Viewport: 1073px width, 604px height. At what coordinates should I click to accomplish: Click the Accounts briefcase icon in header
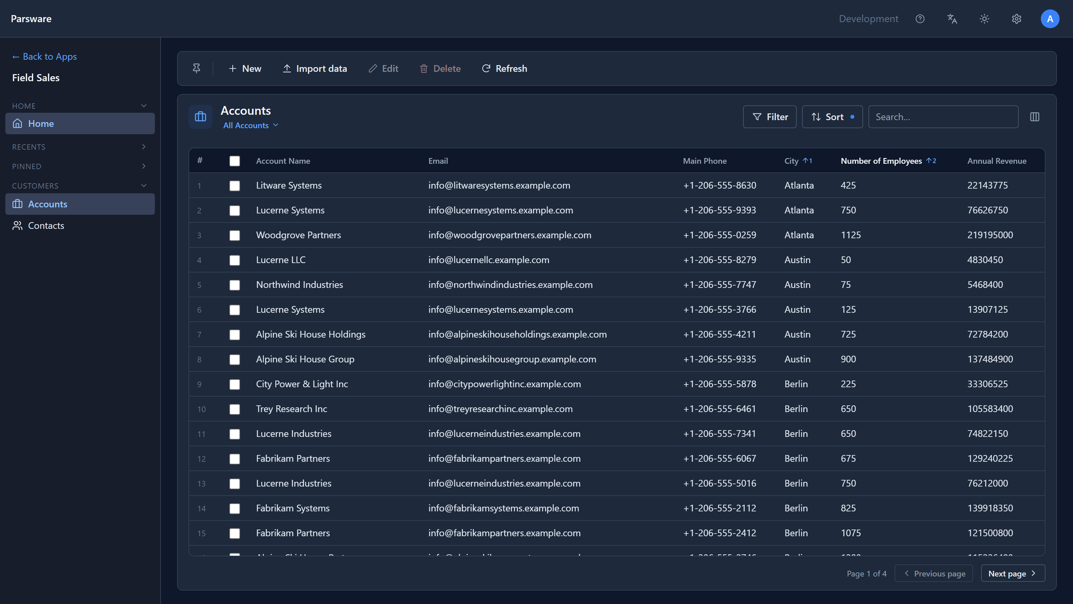(201, 117)
